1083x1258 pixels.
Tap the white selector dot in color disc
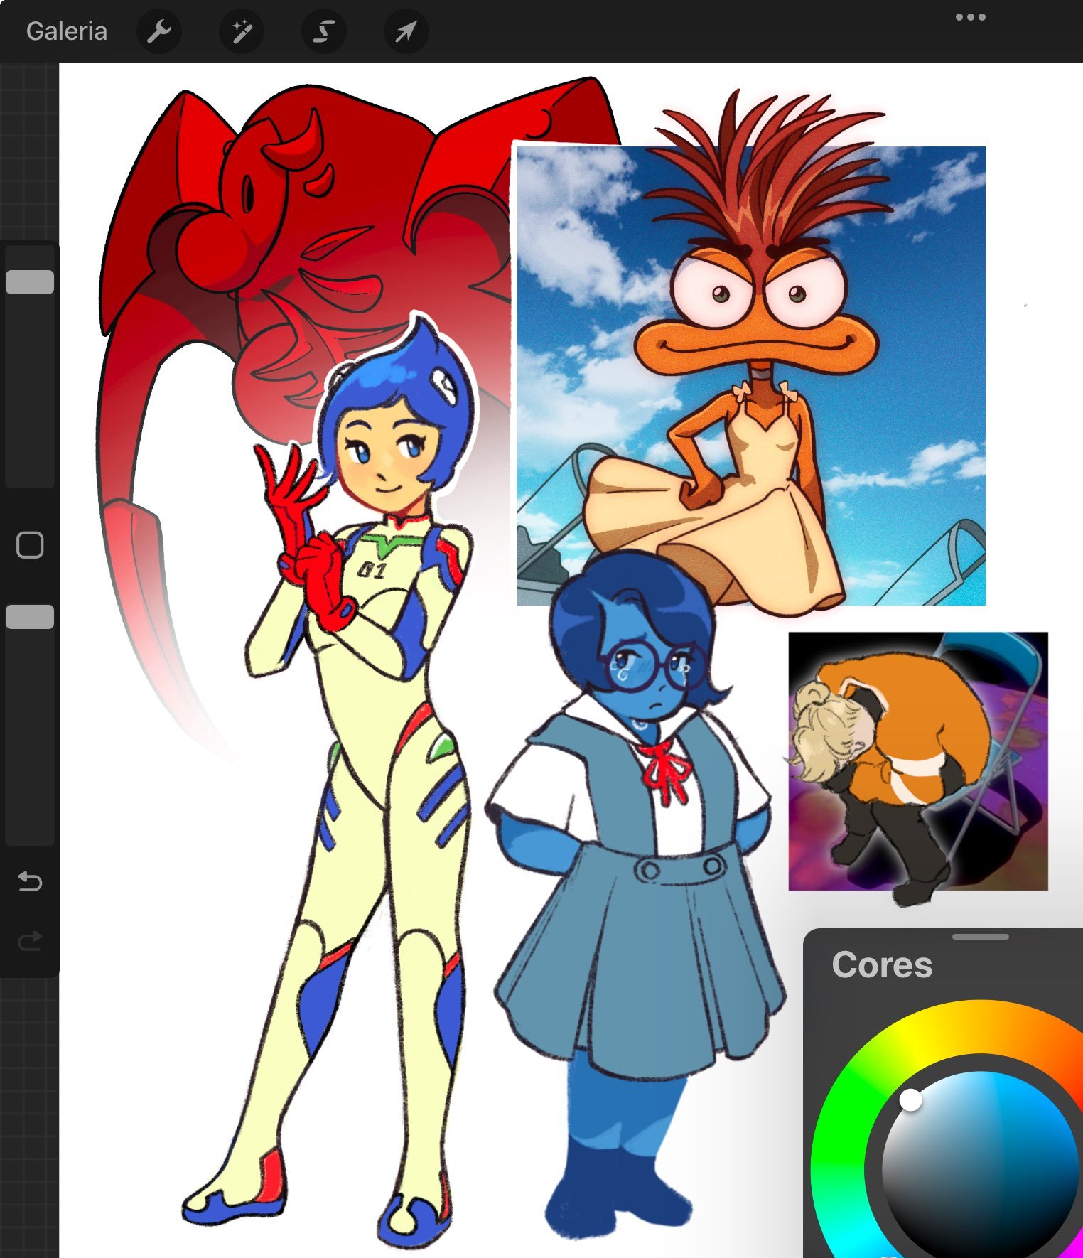(910, 1100)
